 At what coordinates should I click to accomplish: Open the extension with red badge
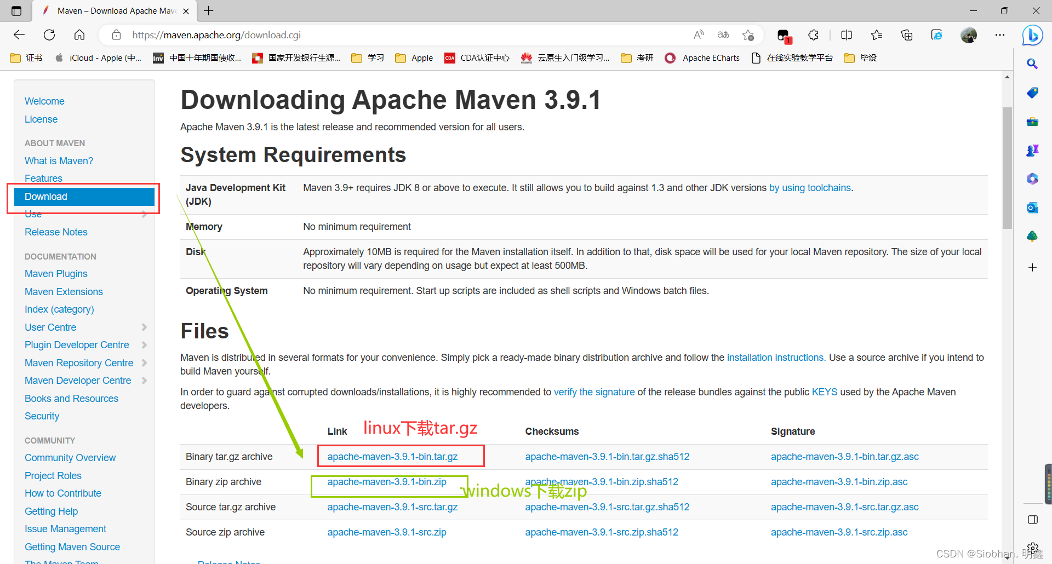coord(784,36)
